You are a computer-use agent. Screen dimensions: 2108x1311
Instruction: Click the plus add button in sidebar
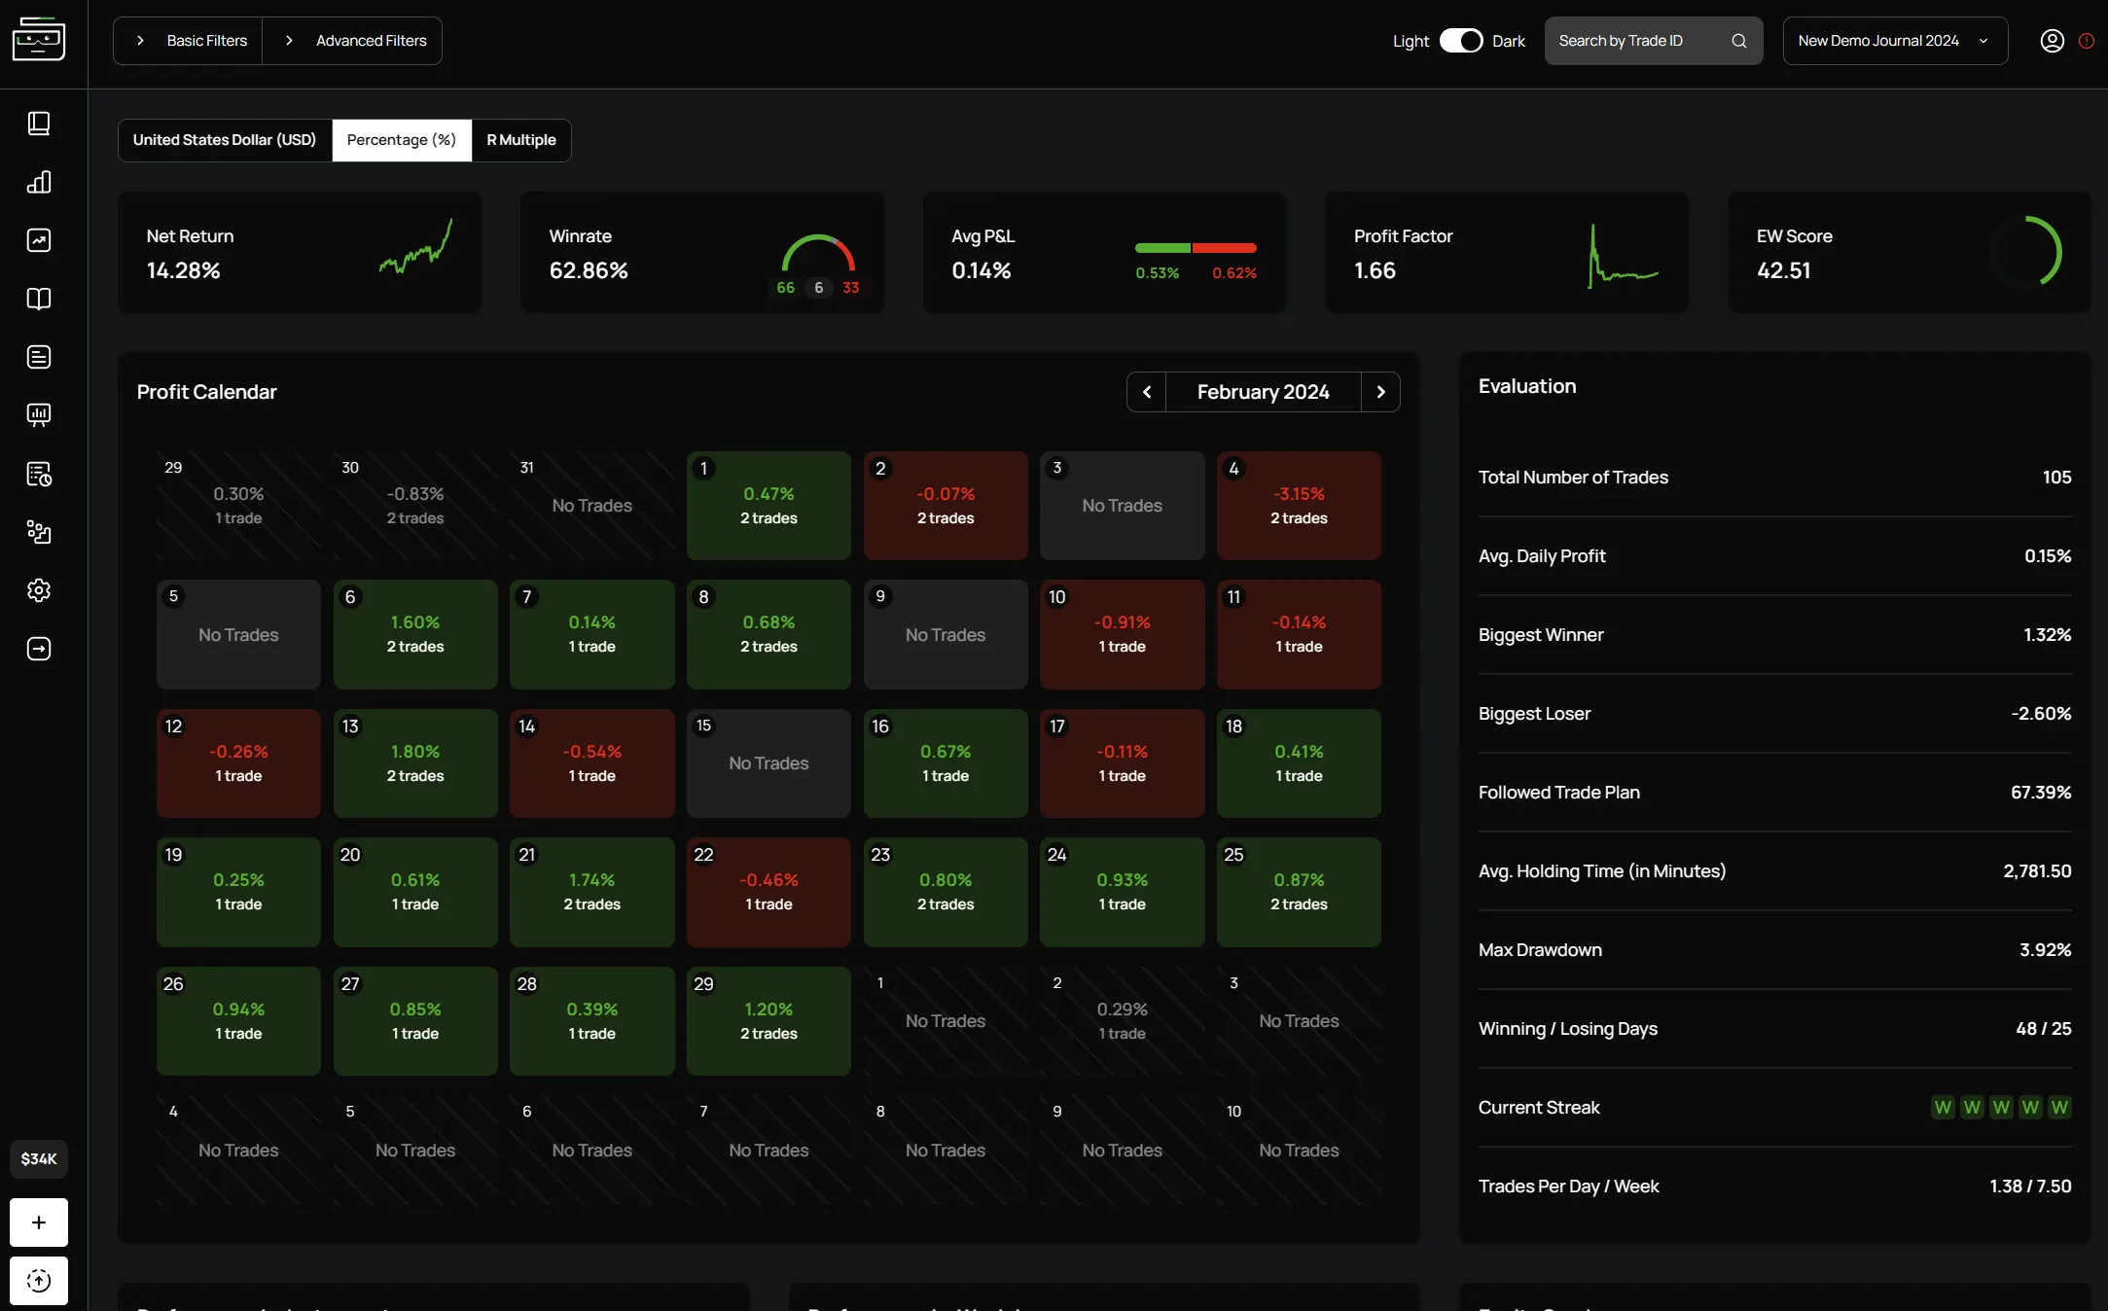coord(39,1222)
